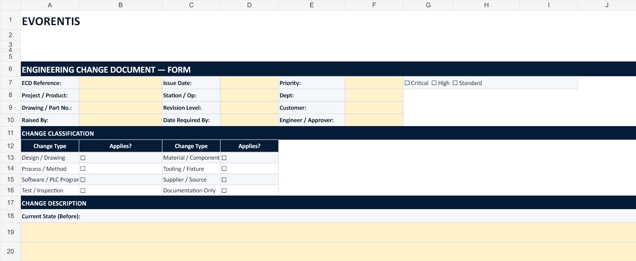This screenshot has height=261, width=636.
Task: Tick the Supplier / Source checkbox
Action: pos(224,180)
